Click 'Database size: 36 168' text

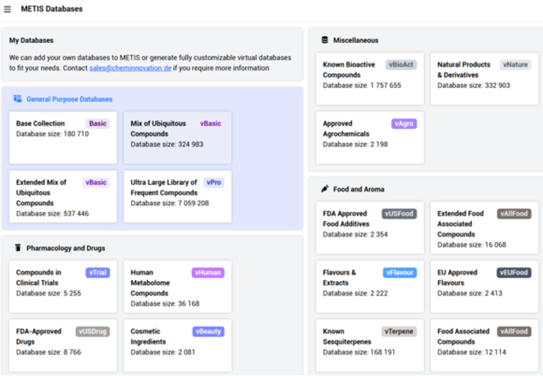(165, 304)
